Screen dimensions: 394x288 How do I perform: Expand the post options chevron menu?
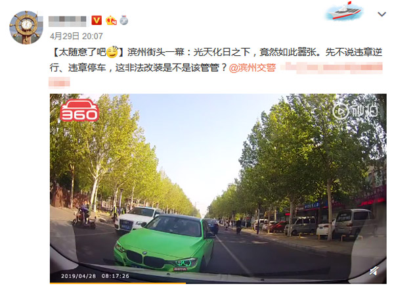click(382, 14)
